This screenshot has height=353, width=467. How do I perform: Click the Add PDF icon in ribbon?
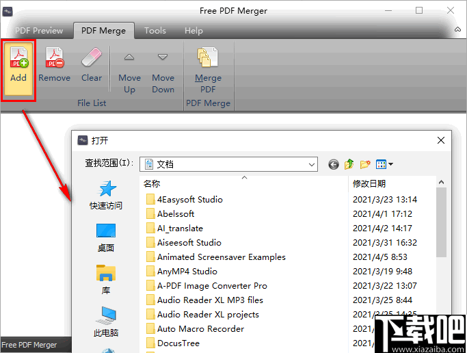tap(18, 57)
